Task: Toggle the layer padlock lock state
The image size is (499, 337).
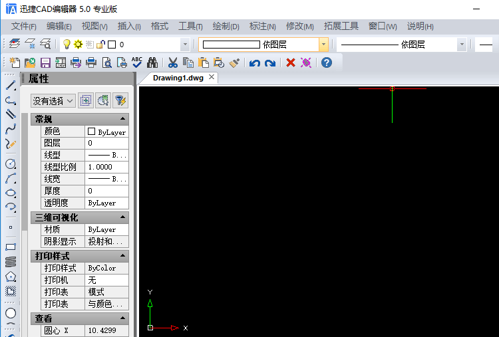Action: pos(100,45)
